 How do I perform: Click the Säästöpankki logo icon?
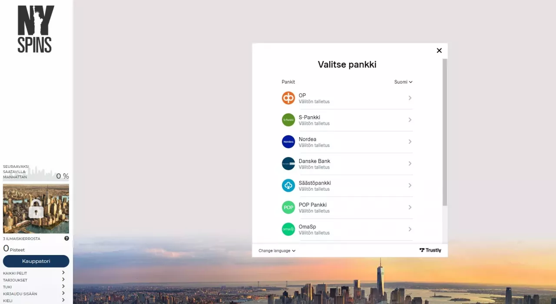(x=288, y=186)
